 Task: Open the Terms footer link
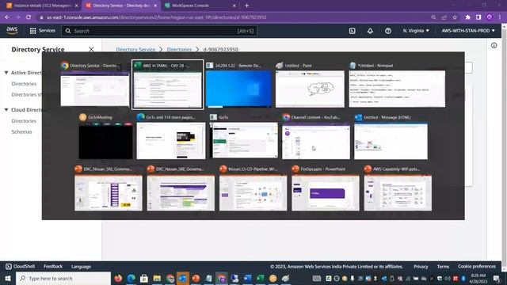443,267
